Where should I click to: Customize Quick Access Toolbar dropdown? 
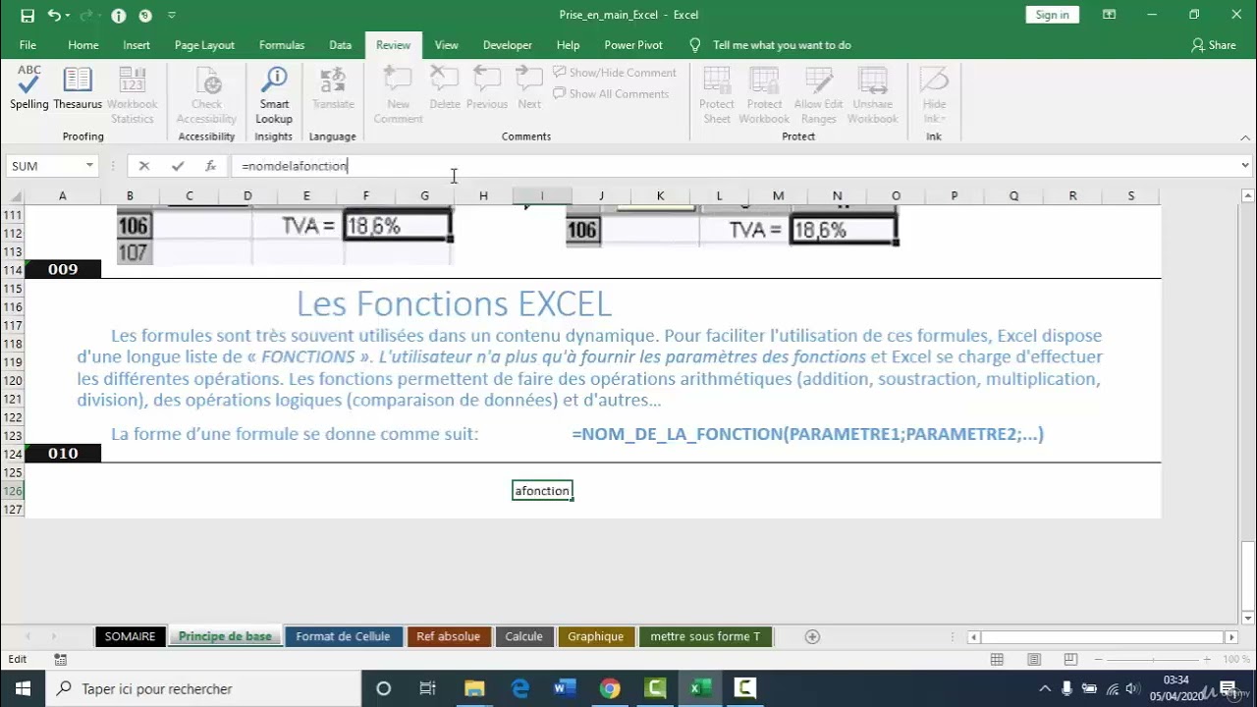172,15
